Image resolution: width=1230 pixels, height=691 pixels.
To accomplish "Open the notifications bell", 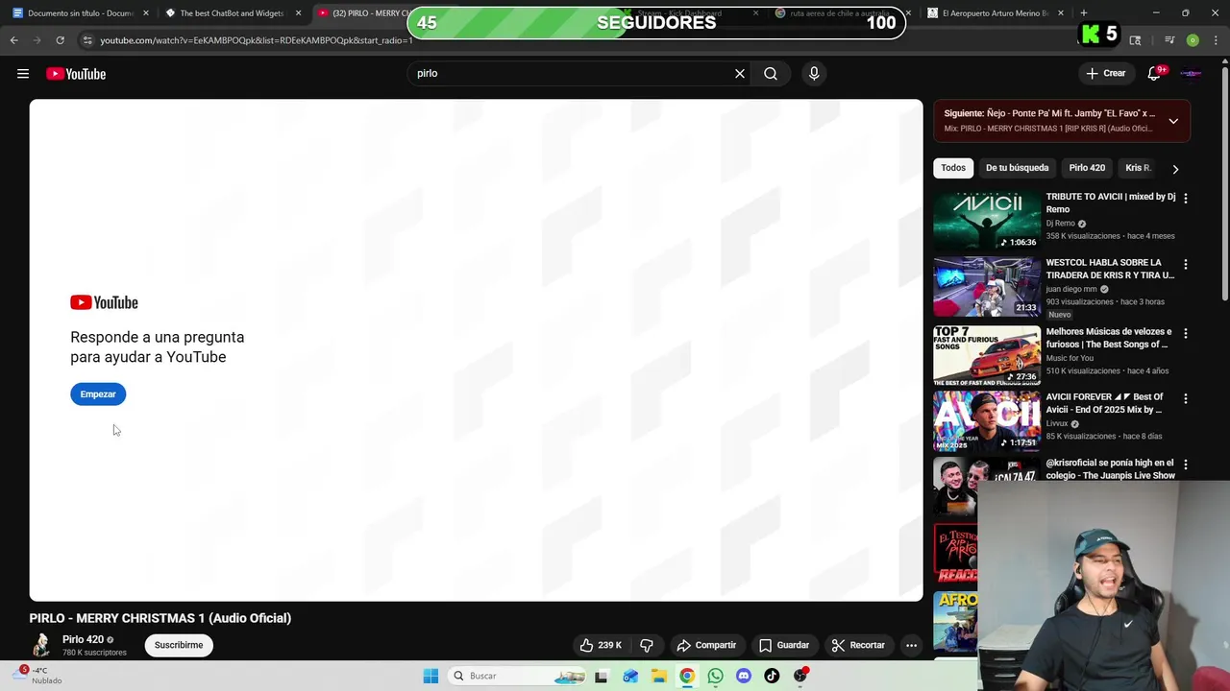I will click(x=1155, y=73).
